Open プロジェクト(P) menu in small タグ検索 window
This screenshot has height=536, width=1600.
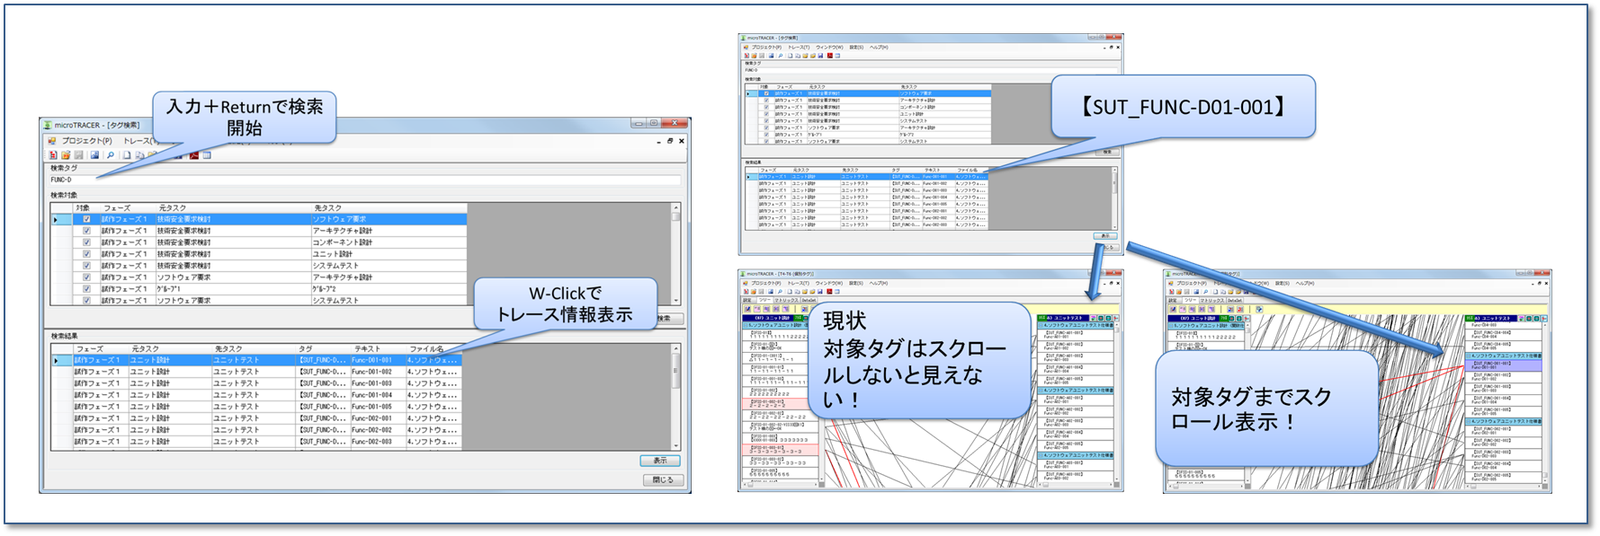coord(766,48)
